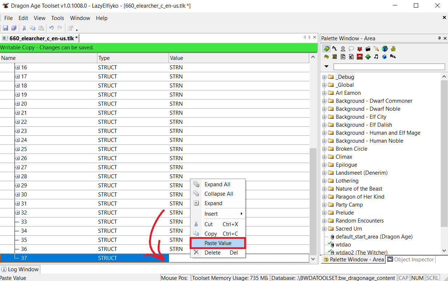Viewport: 448px width, 281px height.
Task: Expand the Broken Circle folder
Action: [324, 149]
